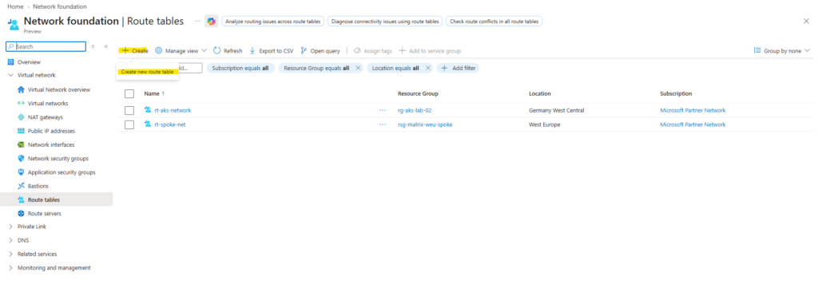
Task: Open Network security groups shield icon
Action: tap(21, 159)
